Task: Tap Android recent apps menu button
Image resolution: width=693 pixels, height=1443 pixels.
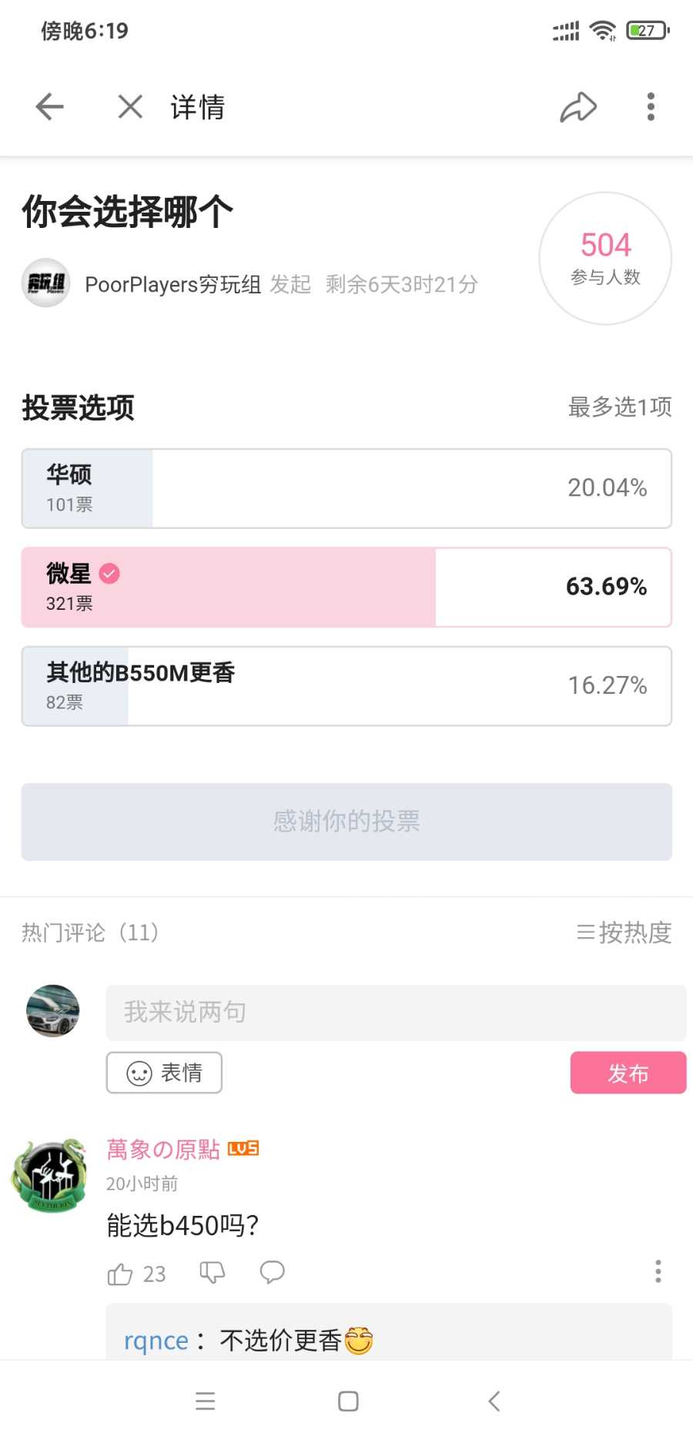Action: pyautogui.click(x=206, y=1401)
